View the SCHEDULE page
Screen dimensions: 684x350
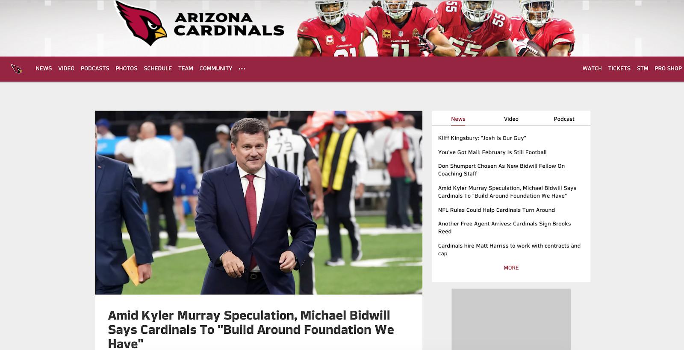158,68
